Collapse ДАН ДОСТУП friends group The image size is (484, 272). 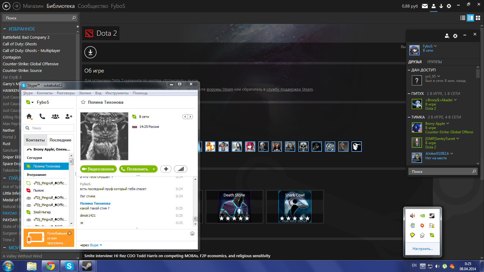pyautogui.click(x=409, y=70)
